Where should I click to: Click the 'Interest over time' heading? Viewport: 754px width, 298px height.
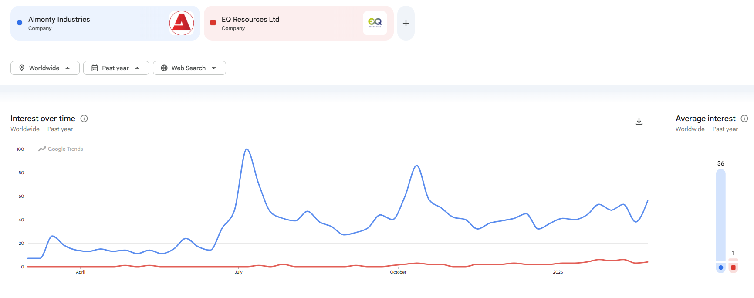pyautogui.click(x=43, y=119)
